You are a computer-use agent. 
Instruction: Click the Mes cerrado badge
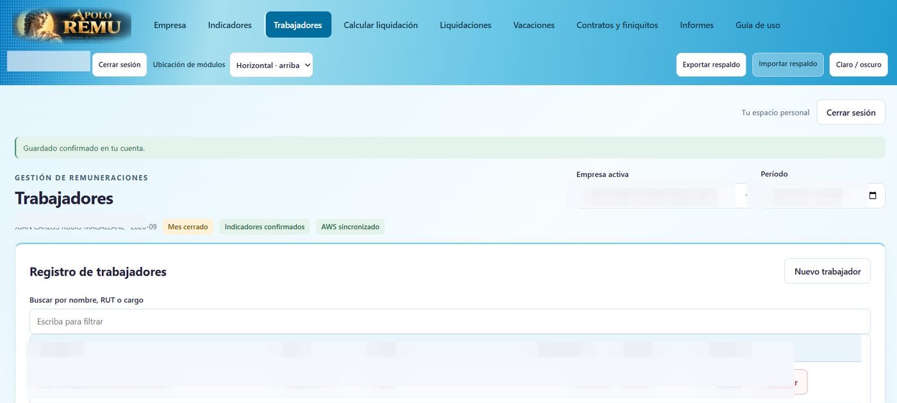click(x=188, y=227)
